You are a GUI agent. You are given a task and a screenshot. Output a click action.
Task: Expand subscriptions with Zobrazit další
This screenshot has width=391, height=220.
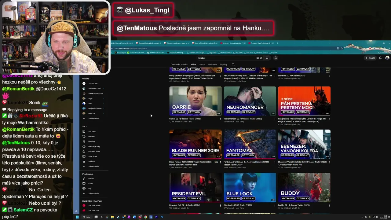pos(93,118)
